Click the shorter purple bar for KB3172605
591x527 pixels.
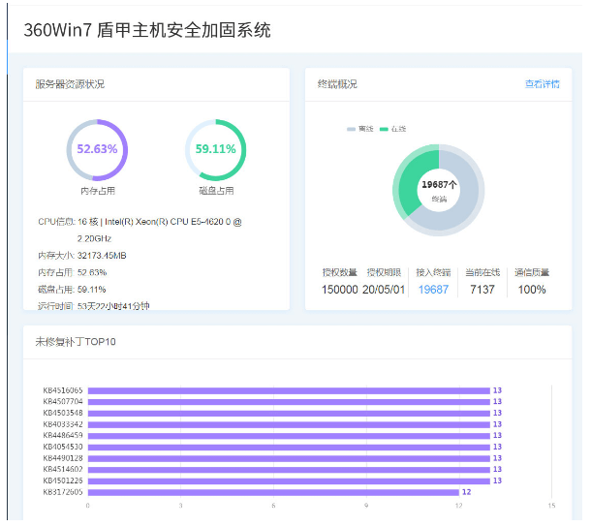coord(273,492)
